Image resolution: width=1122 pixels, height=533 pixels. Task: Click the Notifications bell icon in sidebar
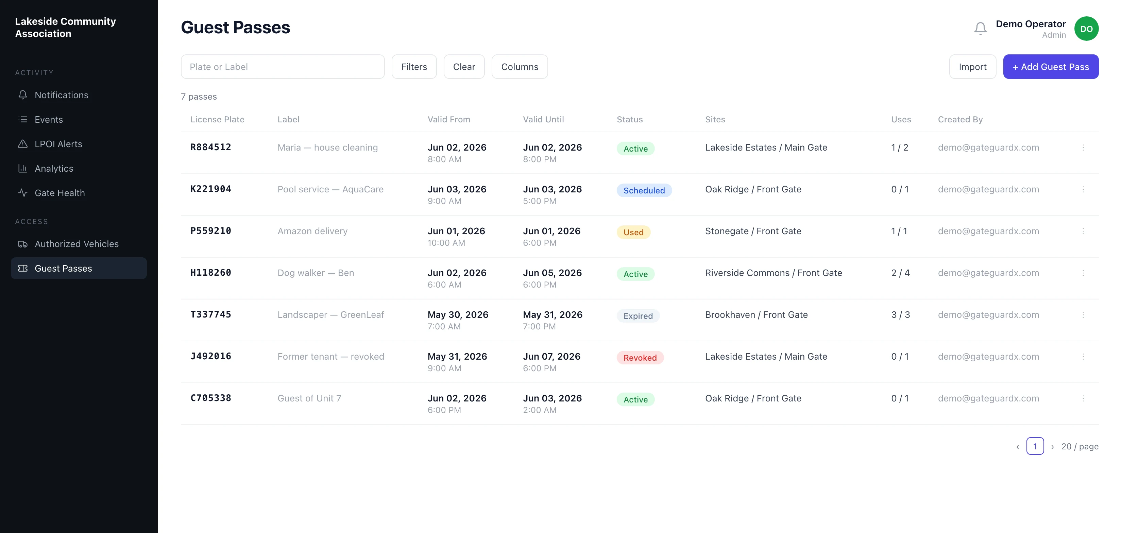[x=23, y=95]
